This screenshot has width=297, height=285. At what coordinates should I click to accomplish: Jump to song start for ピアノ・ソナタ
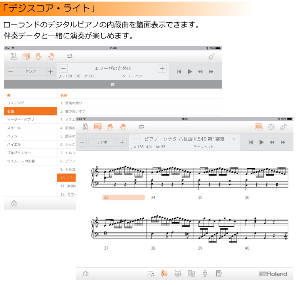(251, 142)
